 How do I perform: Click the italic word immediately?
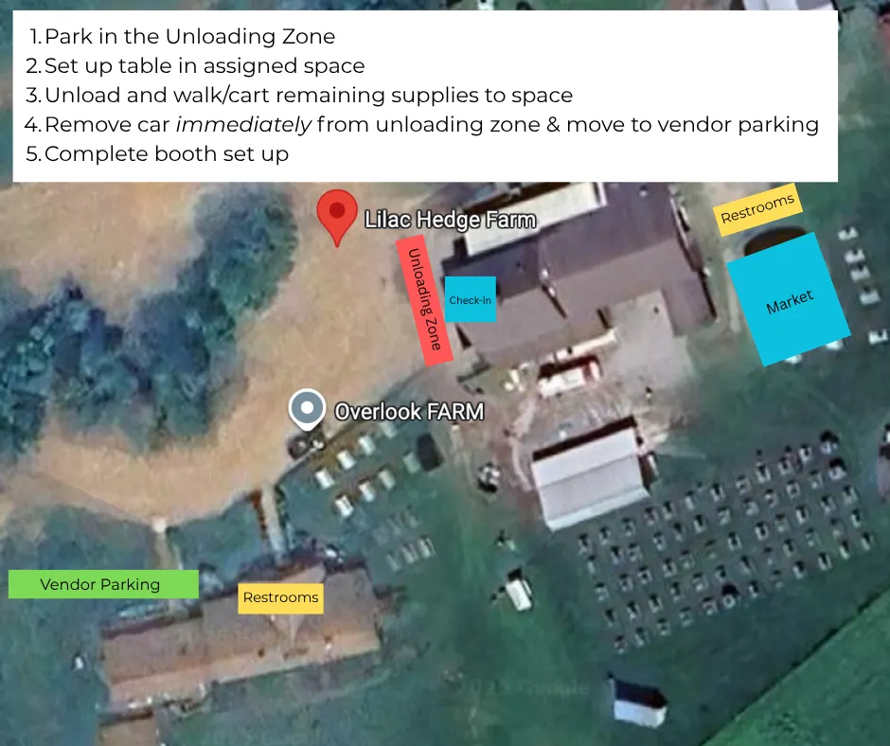[243, 124]
